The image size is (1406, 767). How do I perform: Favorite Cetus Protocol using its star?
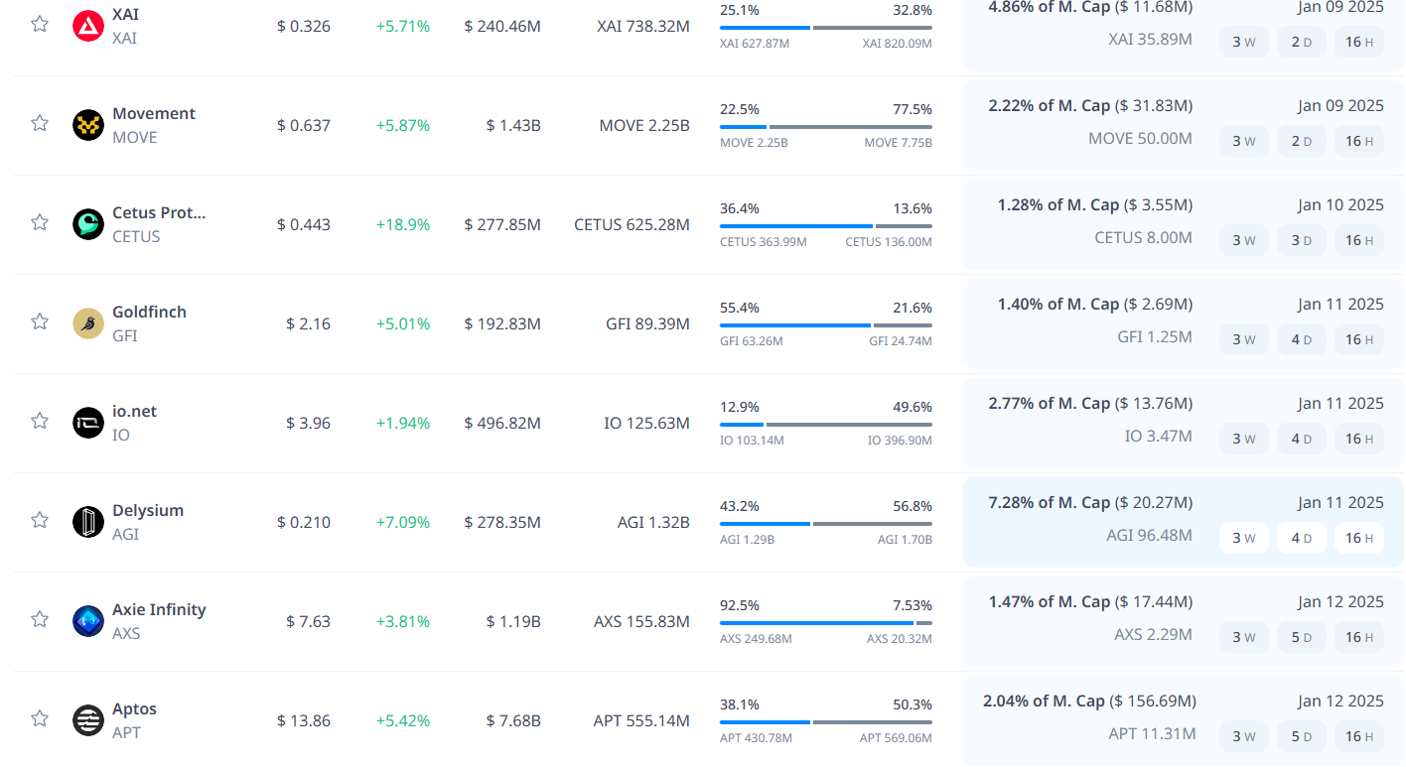(40, 222)
